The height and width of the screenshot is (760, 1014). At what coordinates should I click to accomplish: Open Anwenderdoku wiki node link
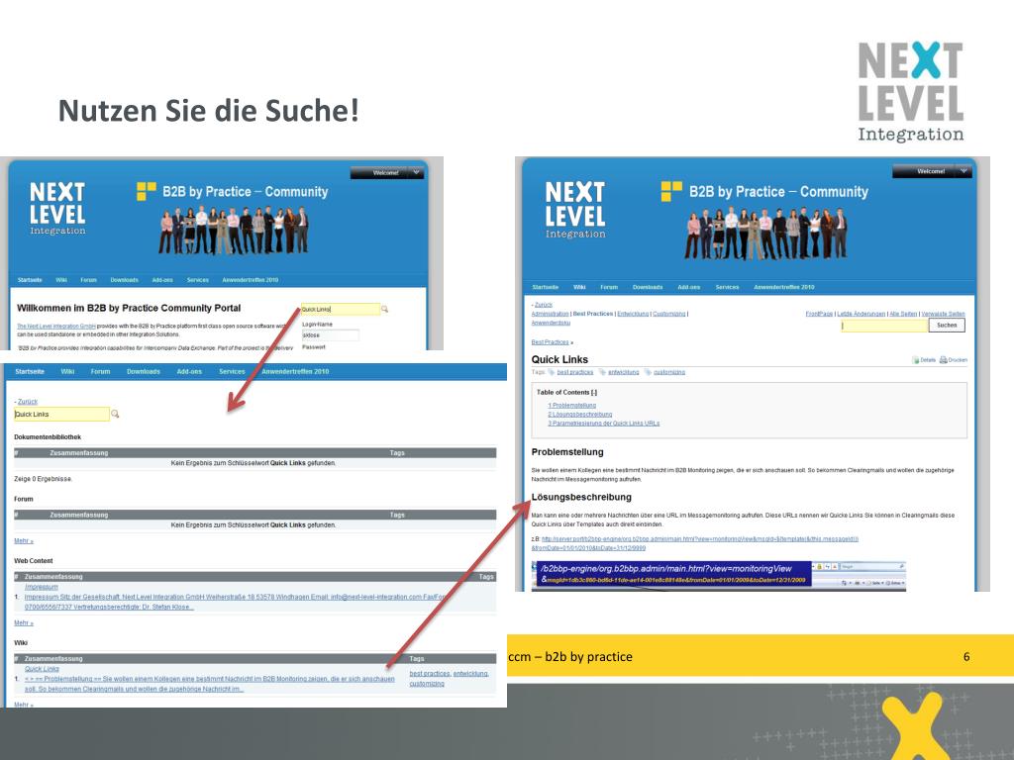pos(551,323)
